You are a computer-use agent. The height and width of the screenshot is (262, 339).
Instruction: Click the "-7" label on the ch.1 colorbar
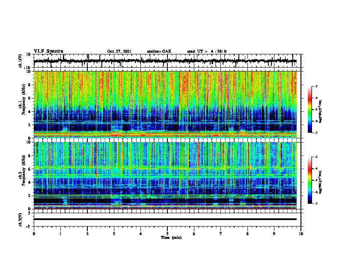[x=316, y=133]
